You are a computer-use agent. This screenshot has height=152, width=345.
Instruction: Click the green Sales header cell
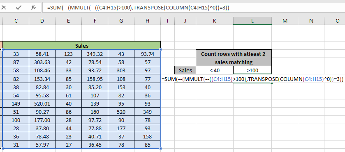[82, 46]
